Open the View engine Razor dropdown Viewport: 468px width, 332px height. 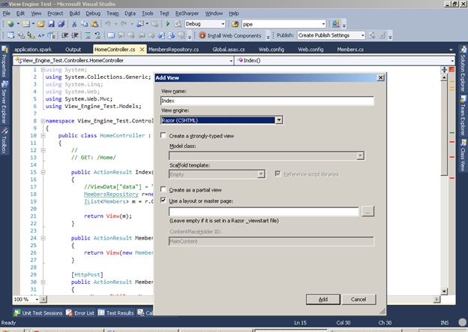278,119
